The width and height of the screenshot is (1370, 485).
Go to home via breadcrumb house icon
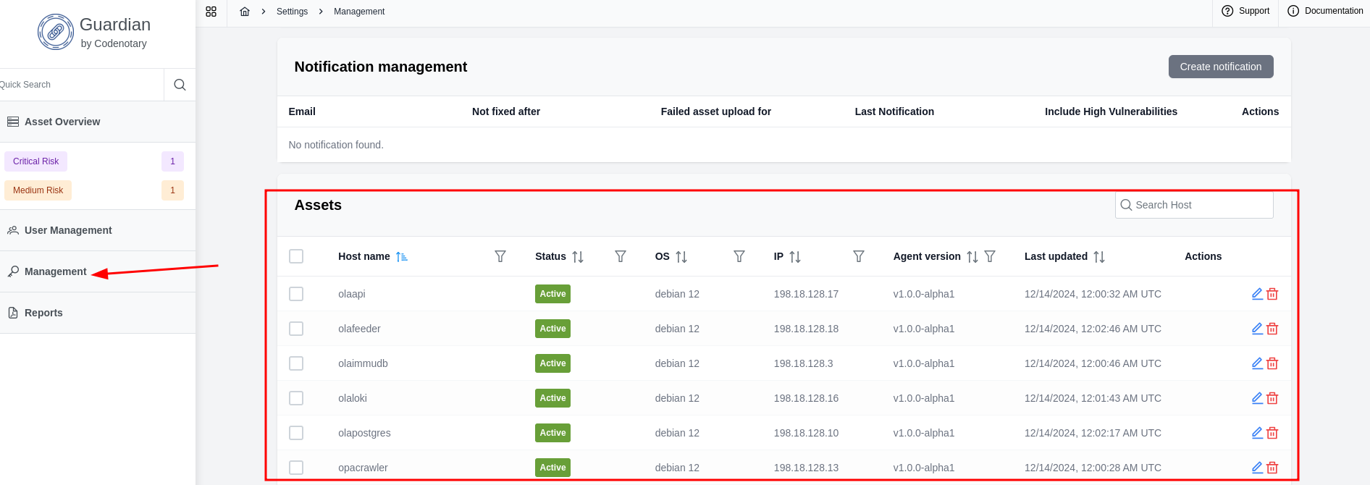point(245,12)
